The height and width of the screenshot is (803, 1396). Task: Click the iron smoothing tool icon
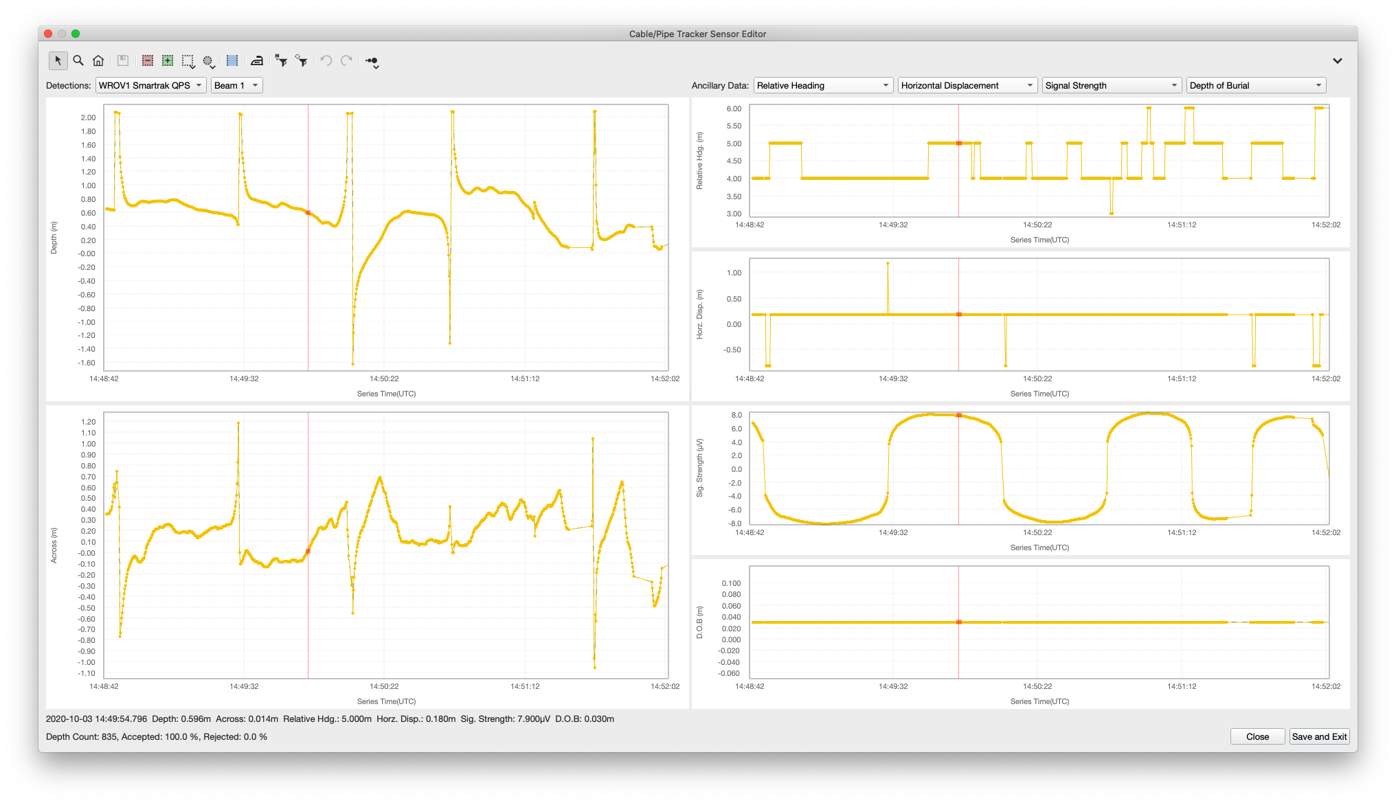pos(257,61)
